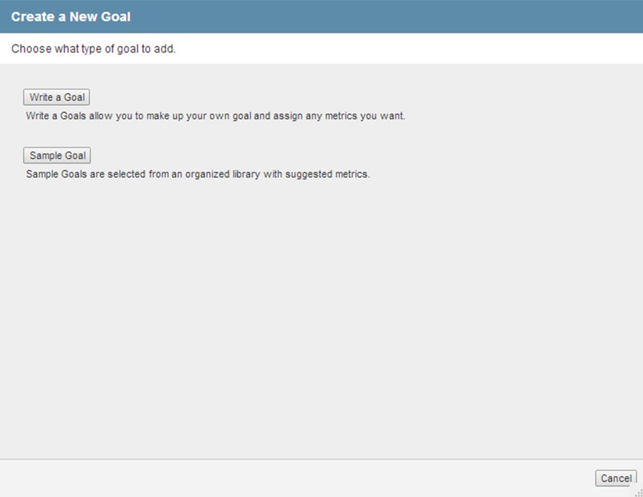Click the Write a Goal description sentence
This screenshot has height=497, width=643.
pos(216,116)
